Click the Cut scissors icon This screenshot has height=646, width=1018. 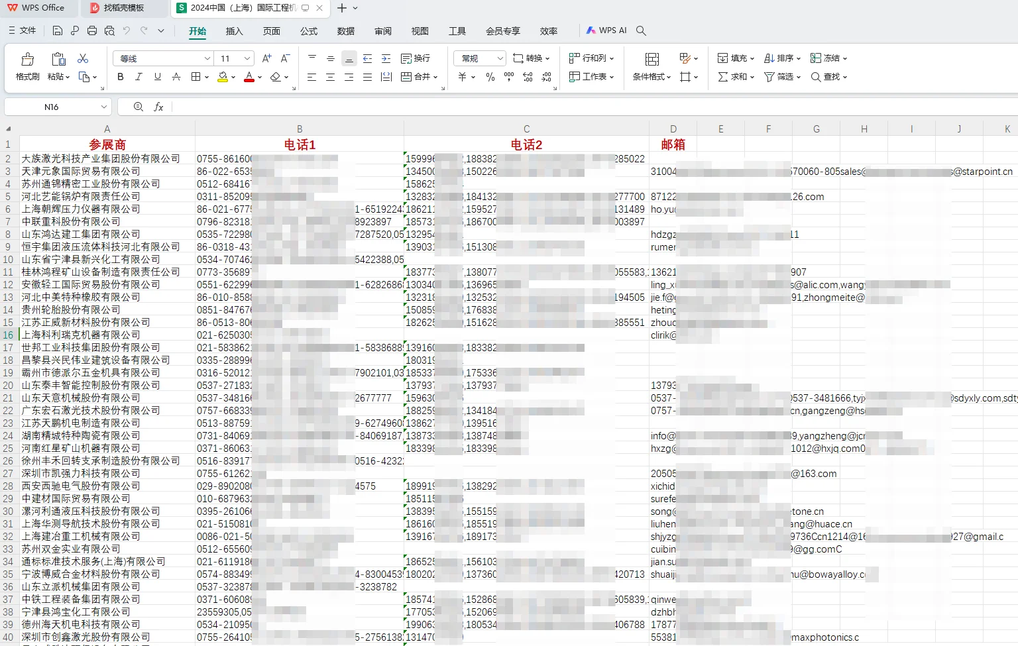click(83, 59)
